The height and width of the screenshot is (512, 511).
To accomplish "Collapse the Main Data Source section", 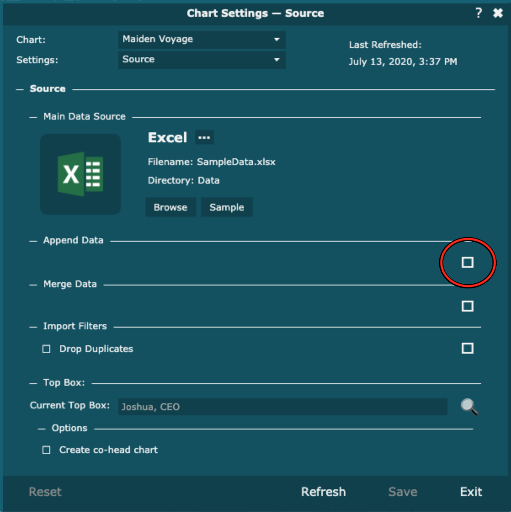I will tap(34, 117).
